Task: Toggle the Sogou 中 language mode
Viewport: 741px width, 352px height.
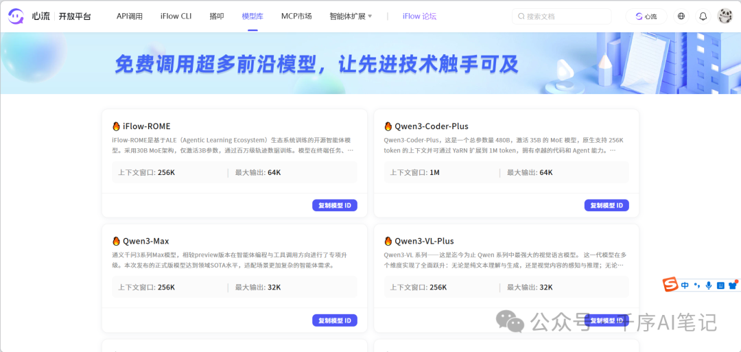Action: click(x=685, y=285)
